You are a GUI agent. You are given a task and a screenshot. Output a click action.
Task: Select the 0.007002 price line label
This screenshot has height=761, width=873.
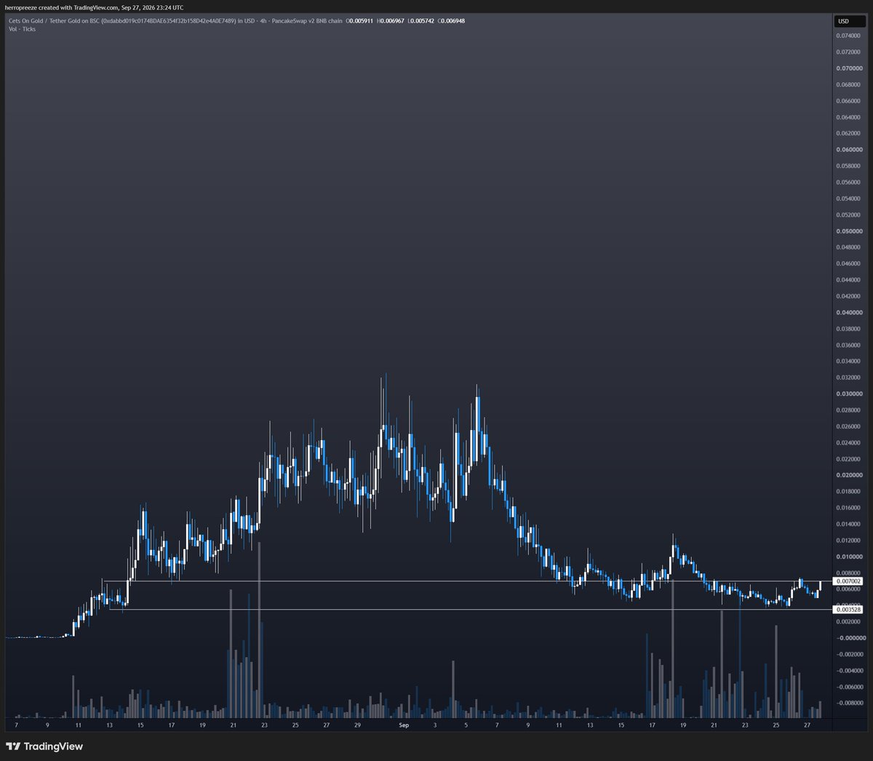tap(849, 581)
